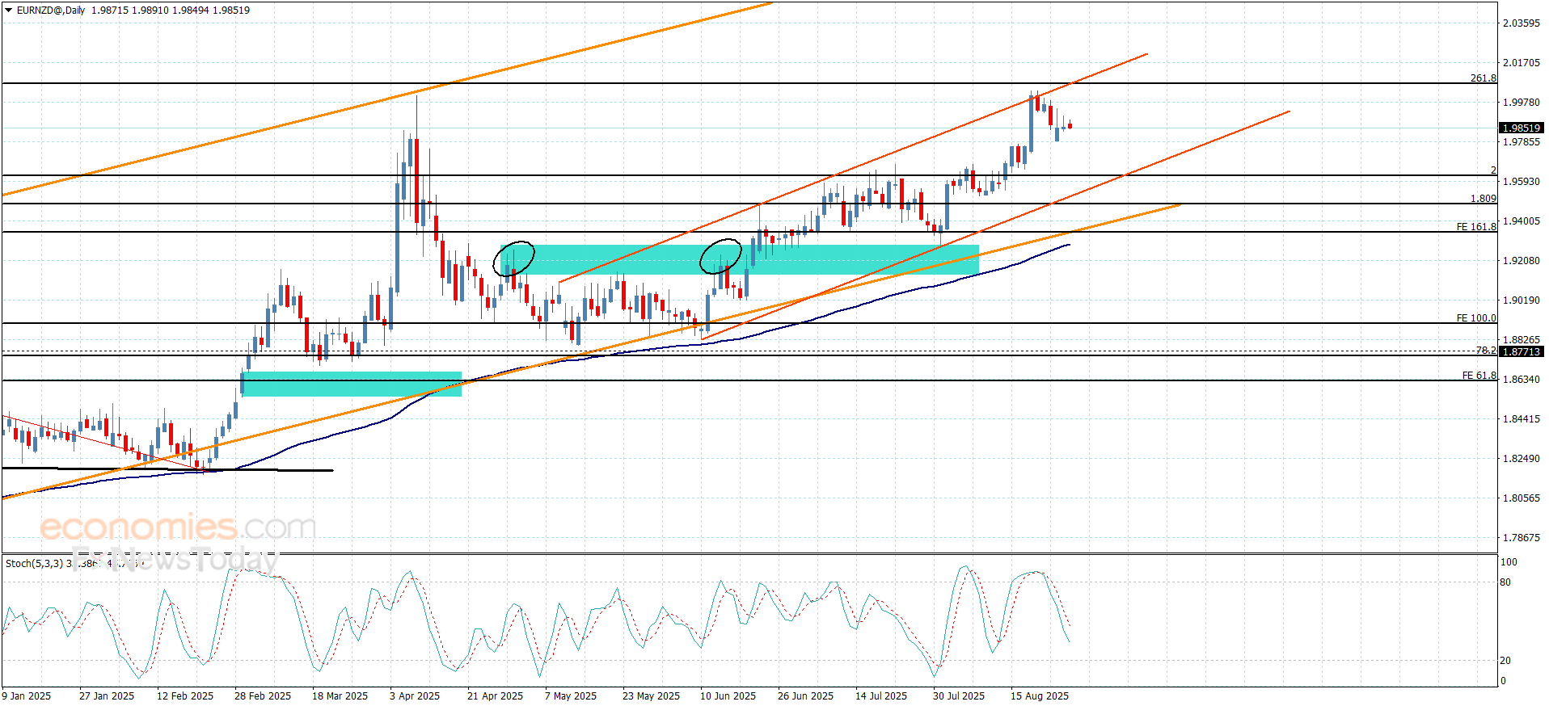Select the FE 161.8 level label
This screenshot has height=706, width=1549.
1476,226
